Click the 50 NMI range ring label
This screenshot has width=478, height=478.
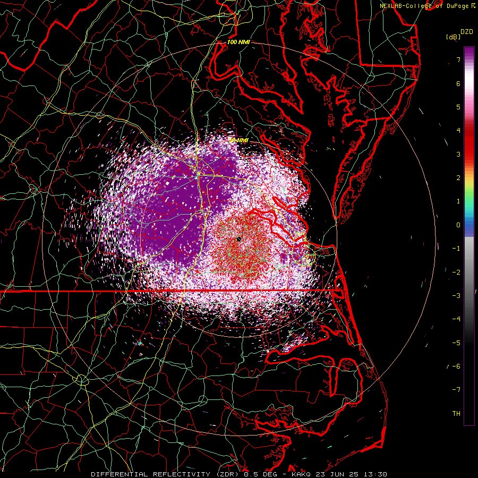[238, 140]
